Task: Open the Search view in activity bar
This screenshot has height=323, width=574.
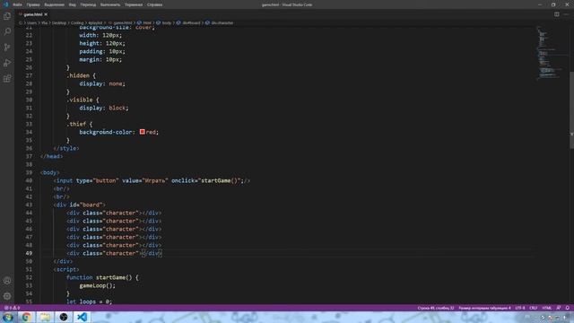Action: [x=7, y=31]
